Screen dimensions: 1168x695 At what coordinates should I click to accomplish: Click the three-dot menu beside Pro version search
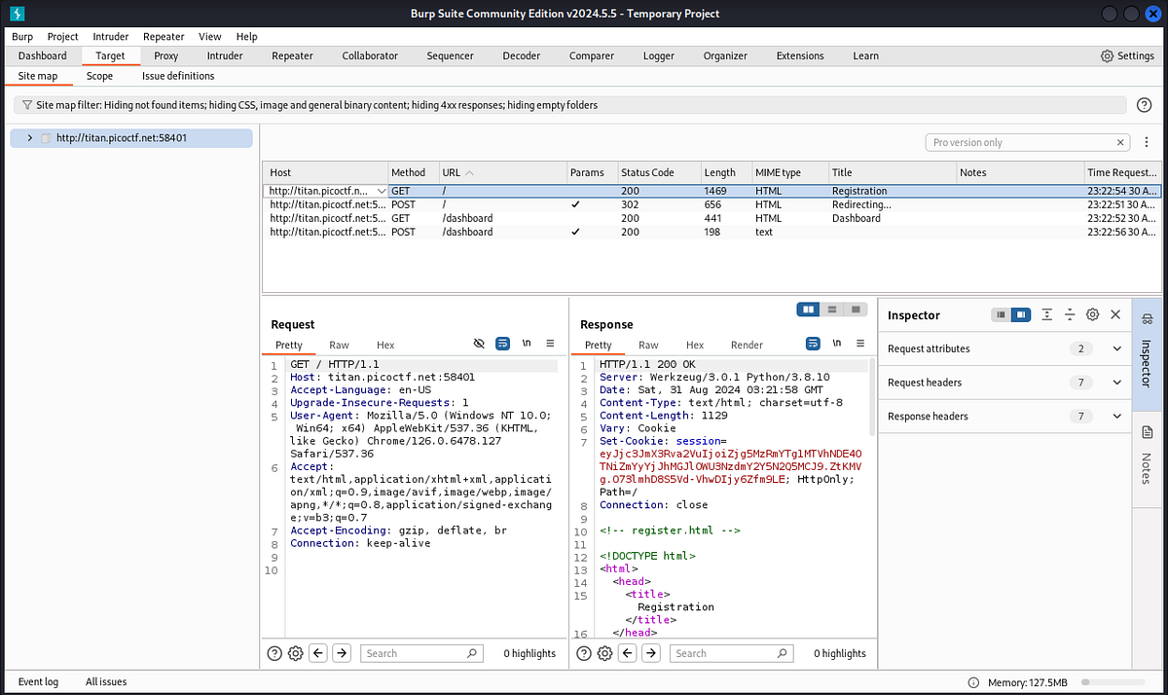[x=1148, y=142]
